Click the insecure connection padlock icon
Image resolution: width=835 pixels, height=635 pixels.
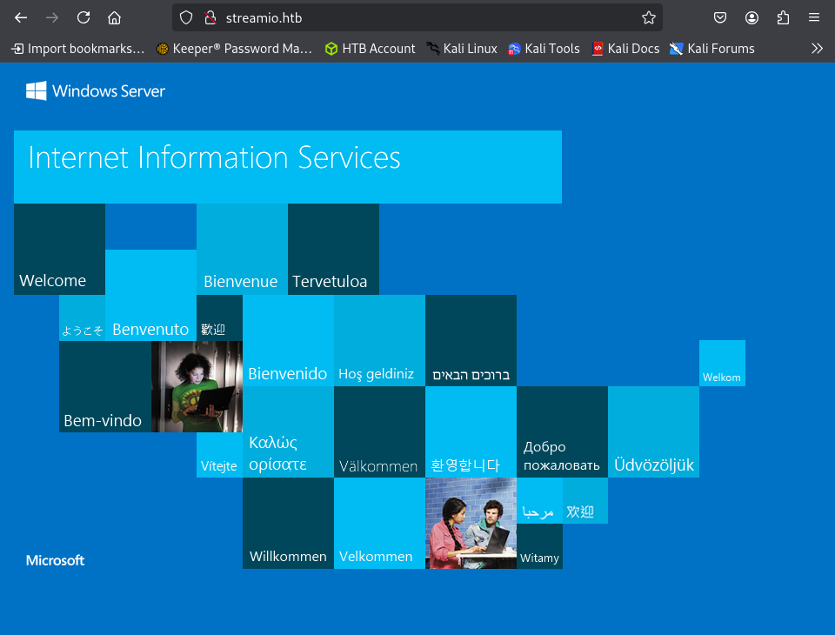(x=209, y=17)
